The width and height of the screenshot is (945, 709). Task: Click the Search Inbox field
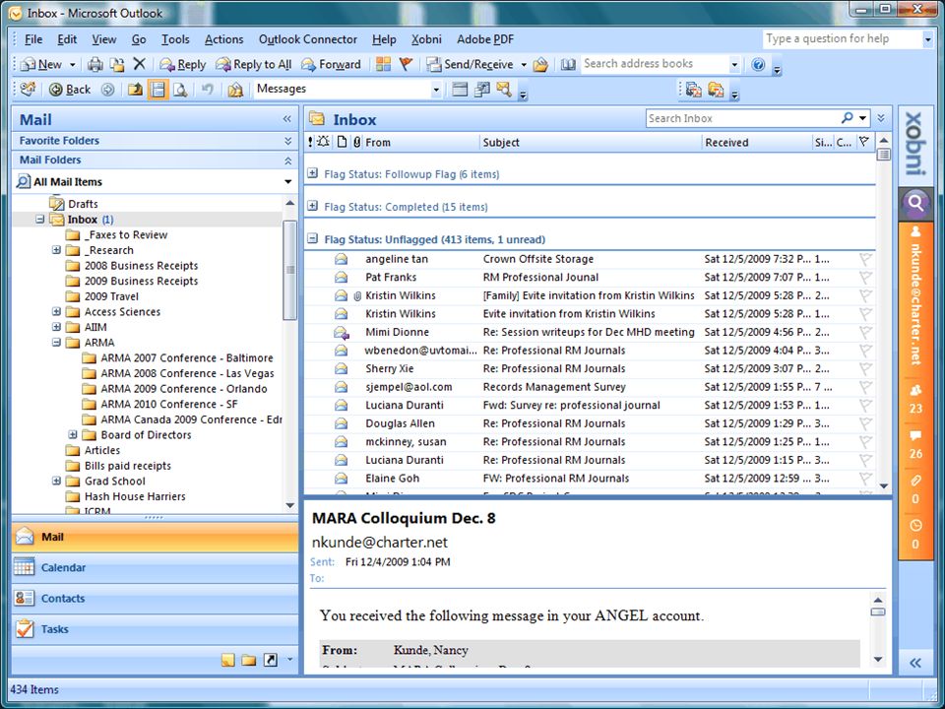coord(741,118)
